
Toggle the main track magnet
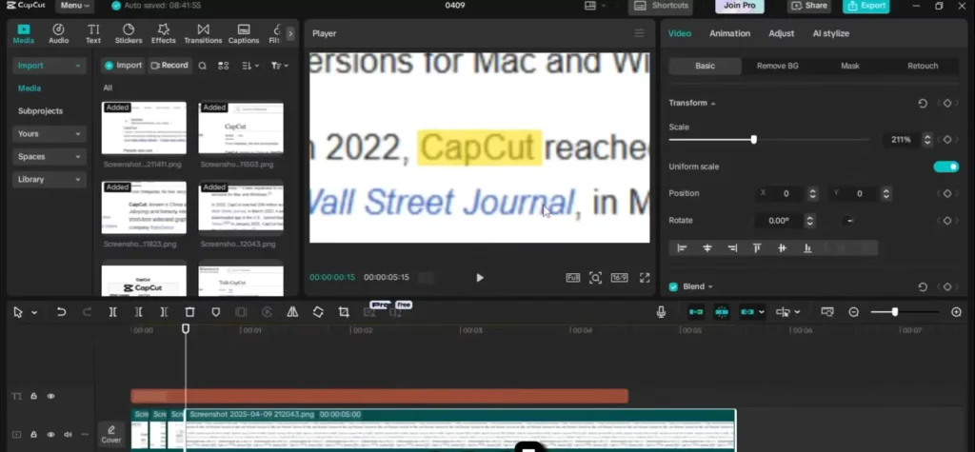[x=696, y=312]
